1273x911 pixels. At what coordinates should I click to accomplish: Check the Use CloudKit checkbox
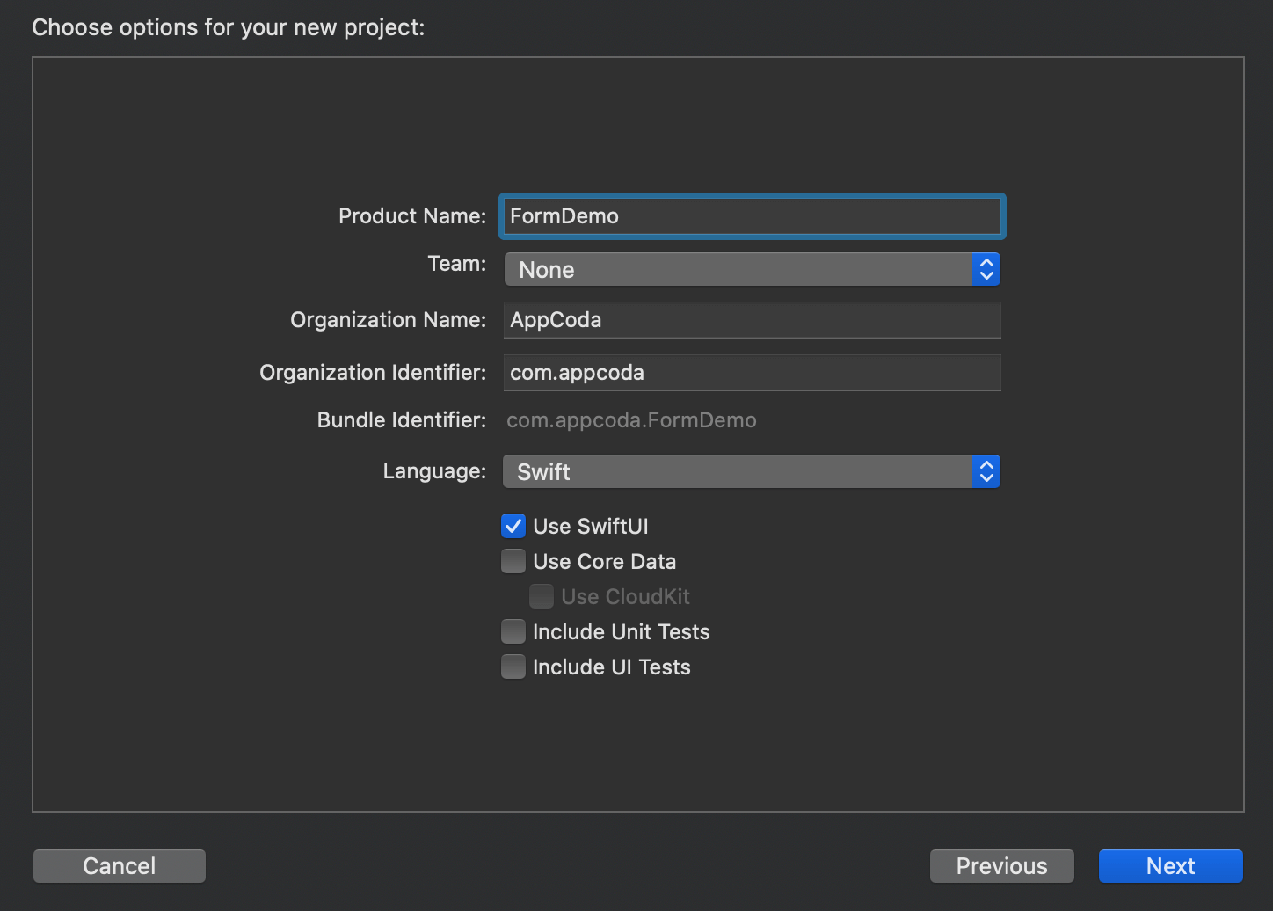tap(542, 596)
